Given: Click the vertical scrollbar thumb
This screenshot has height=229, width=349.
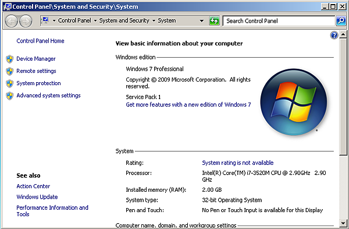Looking at the screenshot, I should [x=343, y=97].
